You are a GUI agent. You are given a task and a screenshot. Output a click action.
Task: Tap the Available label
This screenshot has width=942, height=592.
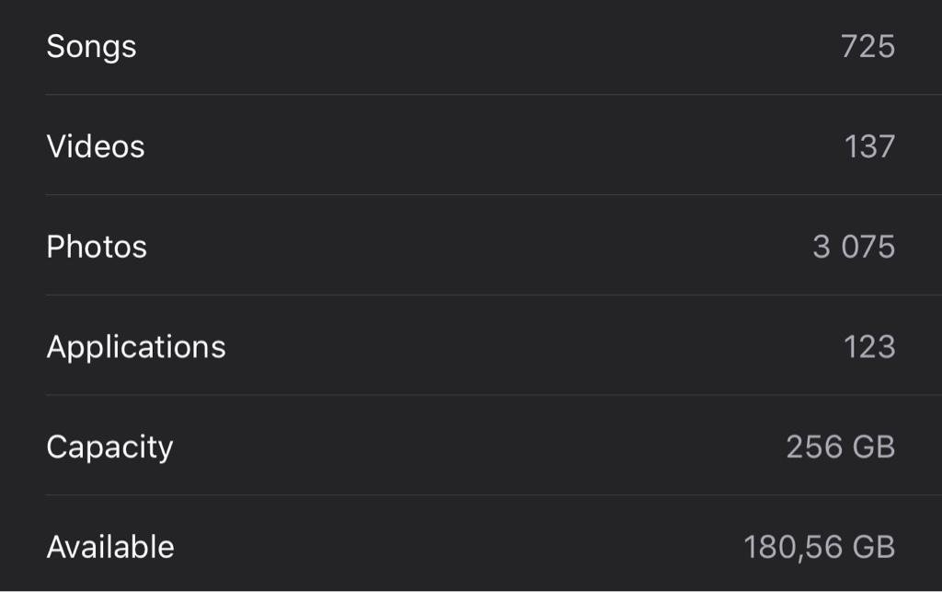[x=110, y=547]
